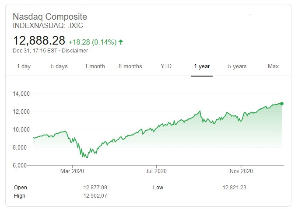Show the 6 months time range

click(130, 66)
